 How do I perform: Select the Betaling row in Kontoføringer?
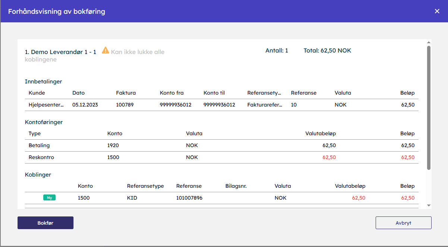tap(39, 145)
